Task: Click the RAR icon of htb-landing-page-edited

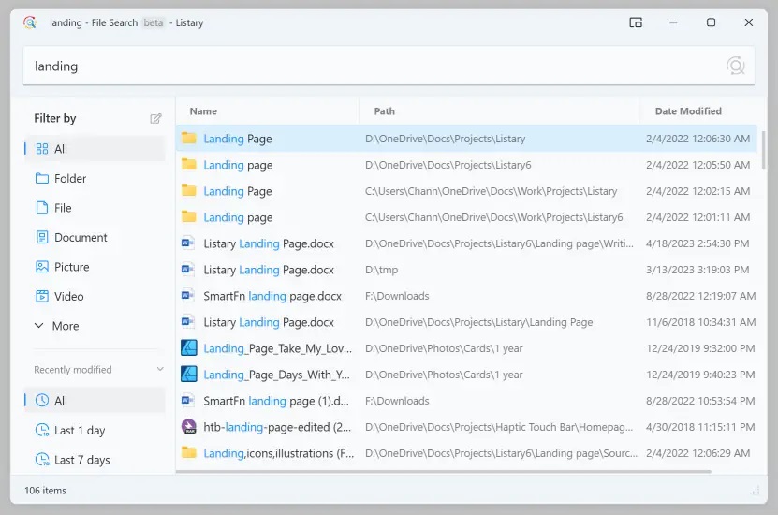Action: [x=188, y=426]
